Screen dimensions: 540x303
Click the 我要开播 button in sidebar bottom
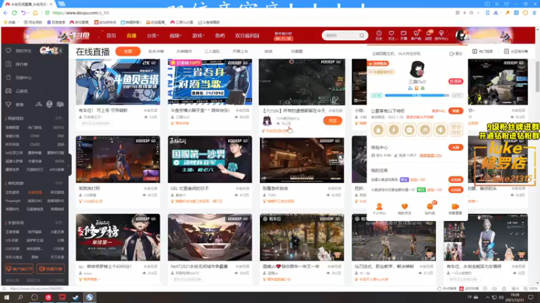pos(50,269)
